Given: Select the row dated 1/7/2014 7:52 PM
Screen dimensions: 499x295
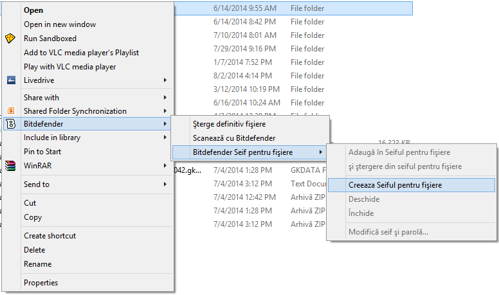Looking at the screenshot, I should pyautogui.click(x=293, y=62).
